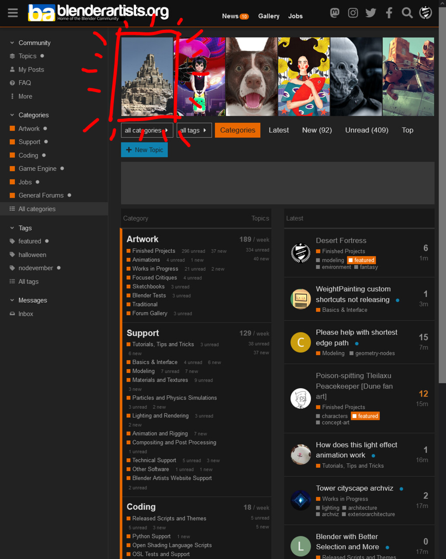Open the Technical Support subcategory link
The width and height of the screenshot is (446, 559).
pyautogui.click(x=154, y=460)
